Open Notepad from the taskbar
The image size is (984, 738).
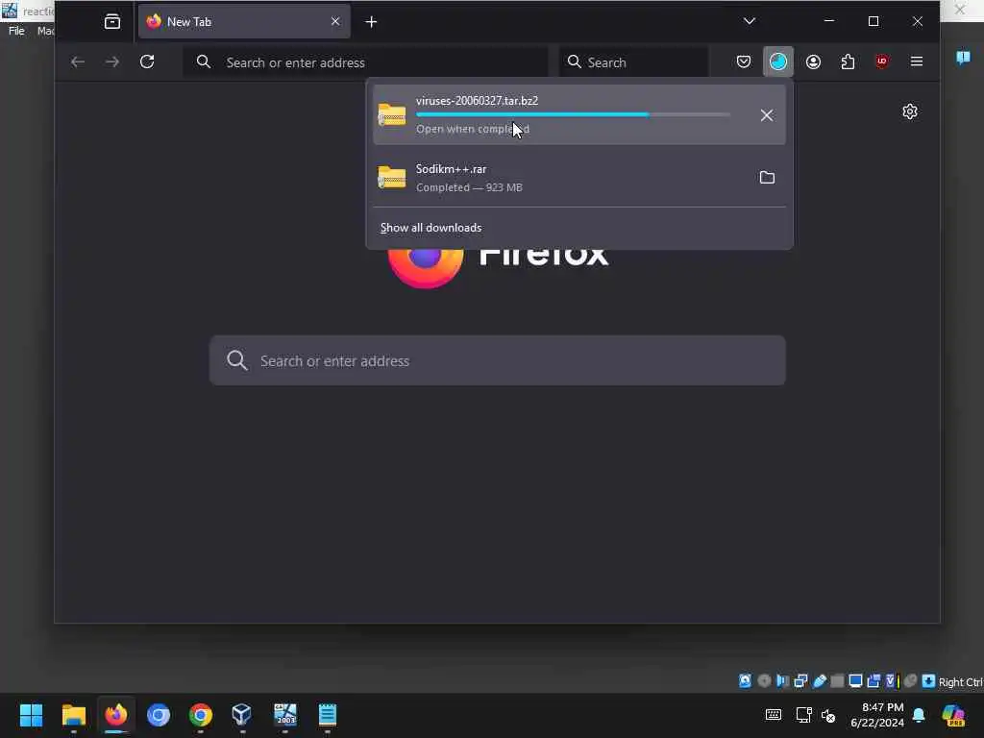click(x=327, y=715)
